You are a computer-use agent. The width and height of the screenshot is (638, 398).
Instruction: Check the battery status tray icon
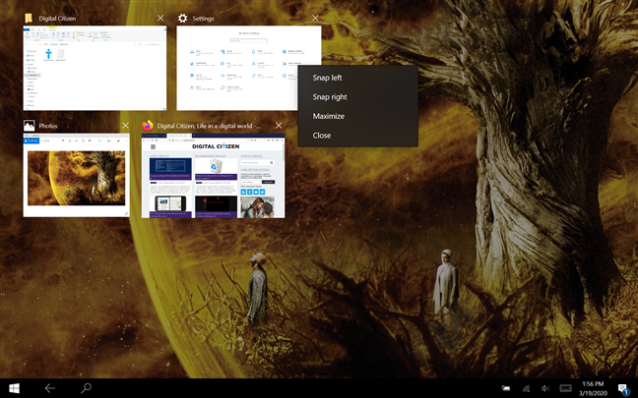(506, 388)
